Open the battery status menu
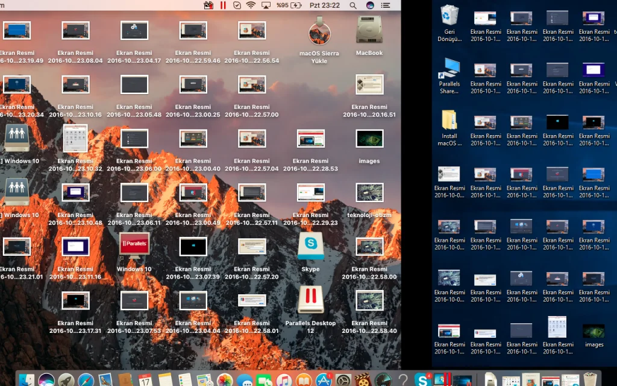The image size is (617, 386). click(x=296, y=5)
